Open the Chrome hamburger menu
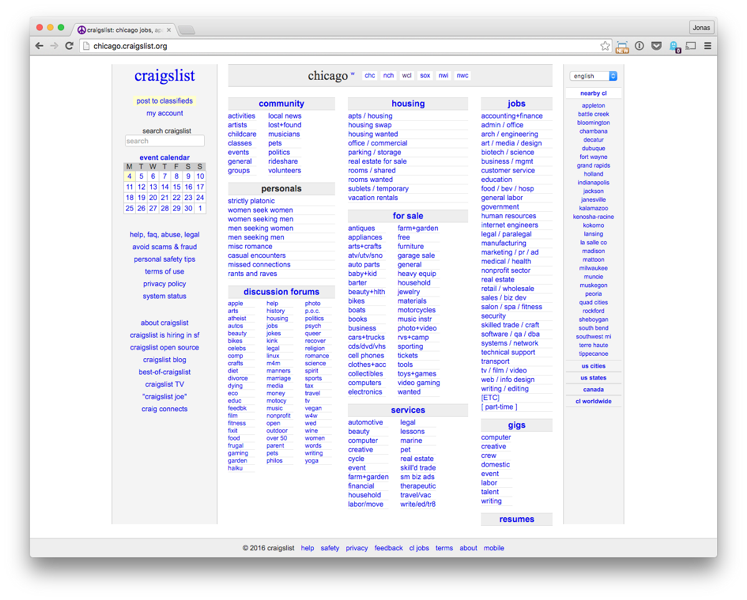This screenshot has height=600, width=747. click(708, 46)
